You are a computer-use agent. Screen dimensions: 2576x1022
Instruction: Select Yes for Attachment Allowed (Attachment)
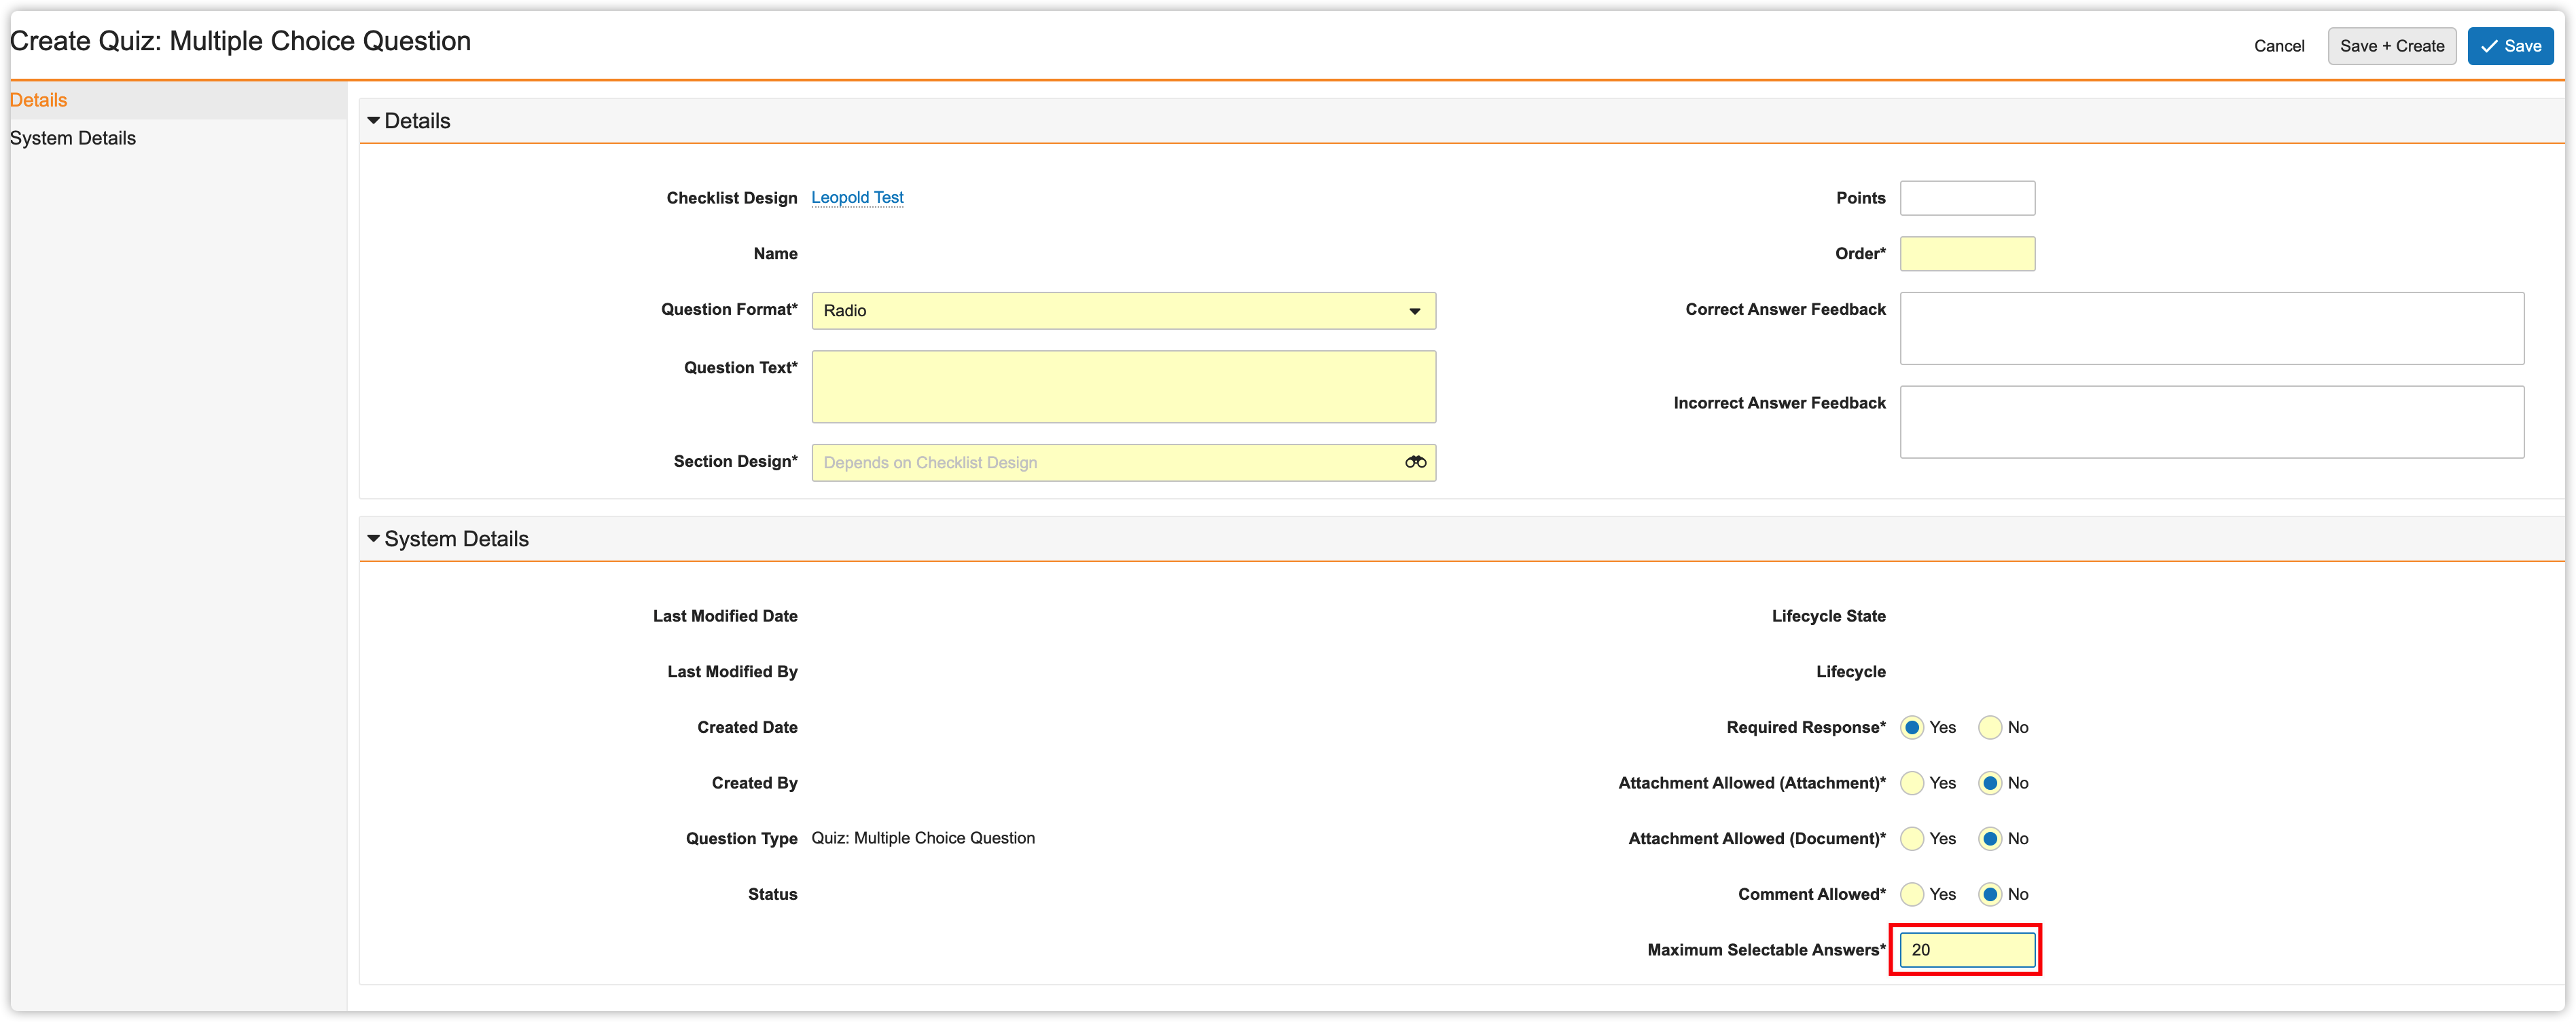[1911, 783]
